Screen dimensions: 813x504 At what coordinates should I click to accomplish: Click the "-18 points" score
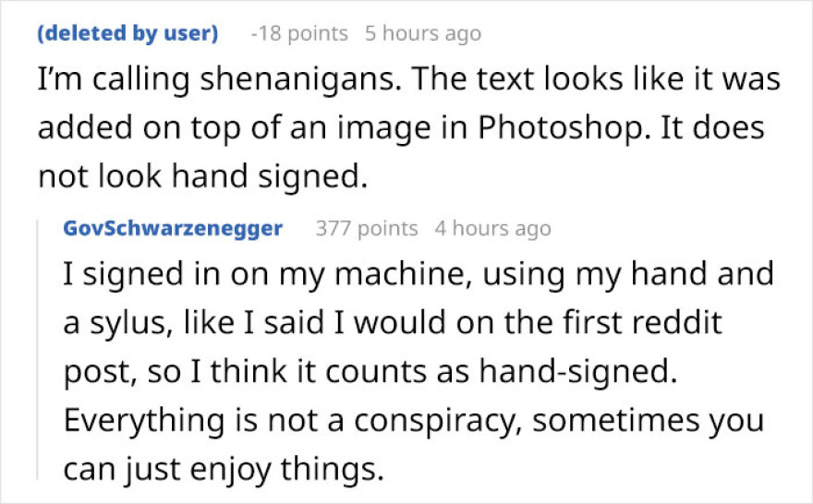point(299,34)
